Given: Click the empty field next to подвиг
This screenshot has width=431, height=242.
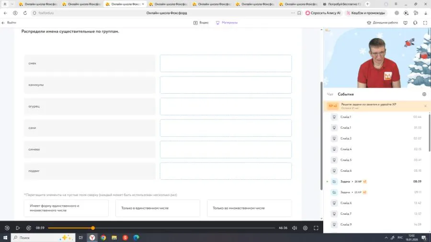Looking at the screenshot, I should click(x=226, y=171).
